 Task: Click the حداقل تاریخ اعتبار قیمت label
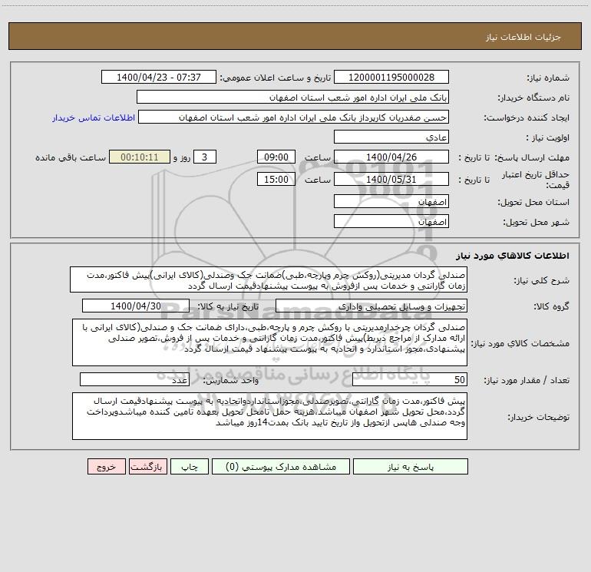coord(536,180)
